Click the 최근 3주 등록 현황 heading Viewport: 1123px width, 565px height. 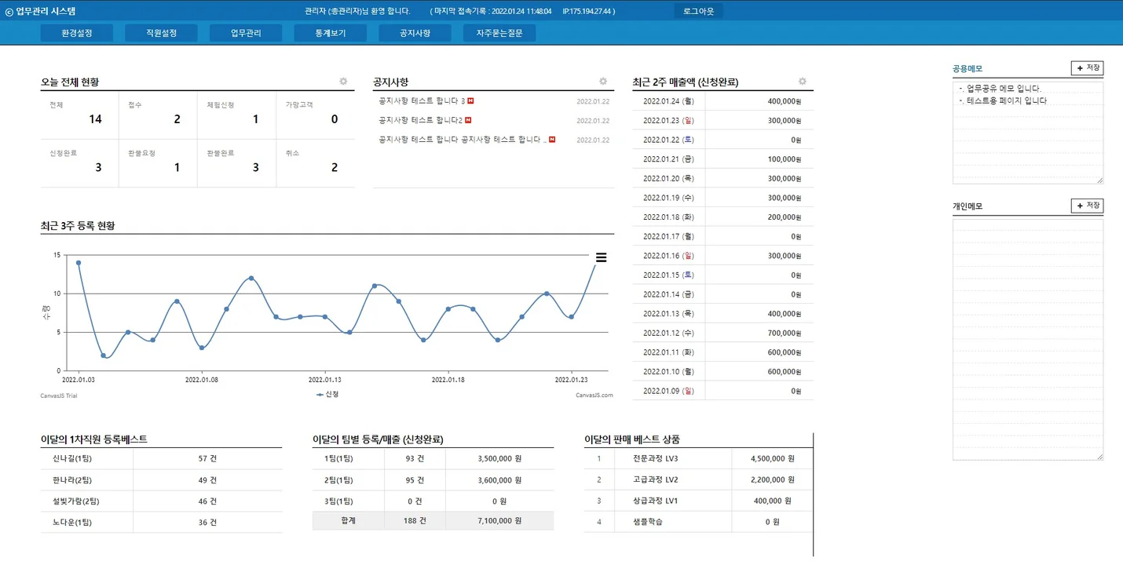(78, 226)
